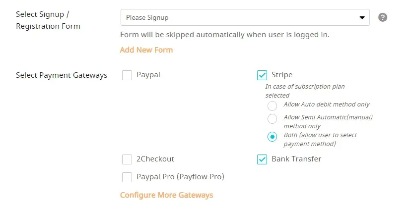Uncheck the Stripe gateway checkbox
The image size is (409, 207).
262,75
